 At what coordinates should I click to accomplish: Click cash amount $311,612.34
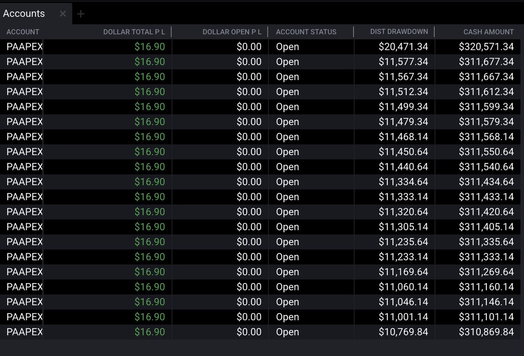486,92
